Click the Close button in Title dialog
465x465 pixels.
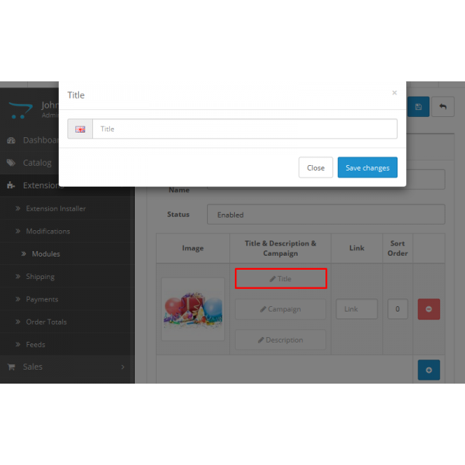point(315,167)
